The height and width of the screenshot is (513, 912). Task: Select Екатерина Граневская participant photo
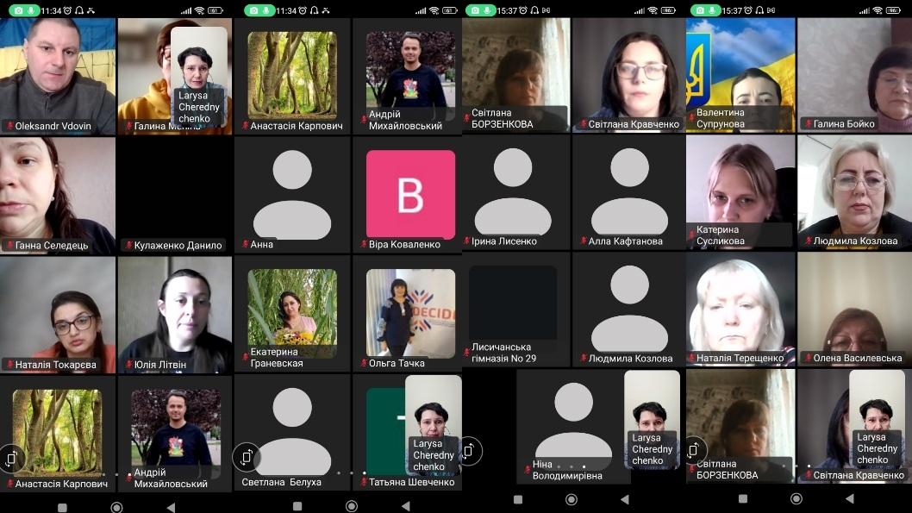click(x=292, y=312)
